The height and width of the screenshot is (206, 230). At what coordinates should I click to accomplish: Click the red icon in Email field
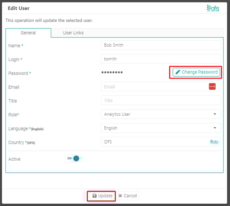pyautogui.click(x=212, y=87)
